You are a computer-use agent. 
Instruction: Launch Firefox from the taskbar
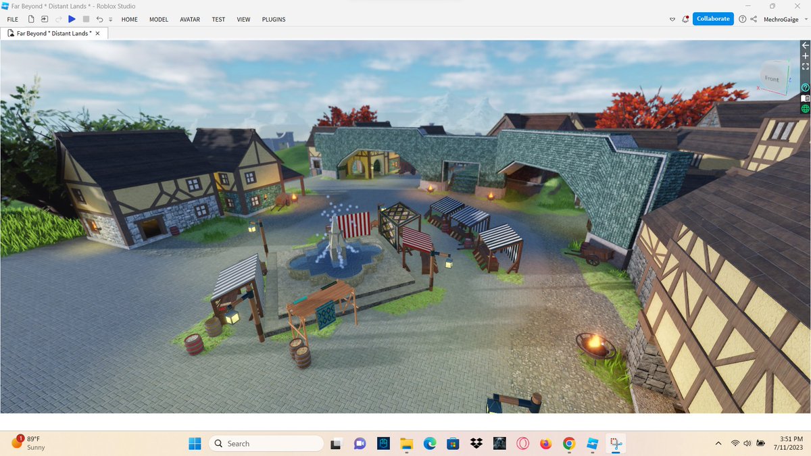coord(546,444)
